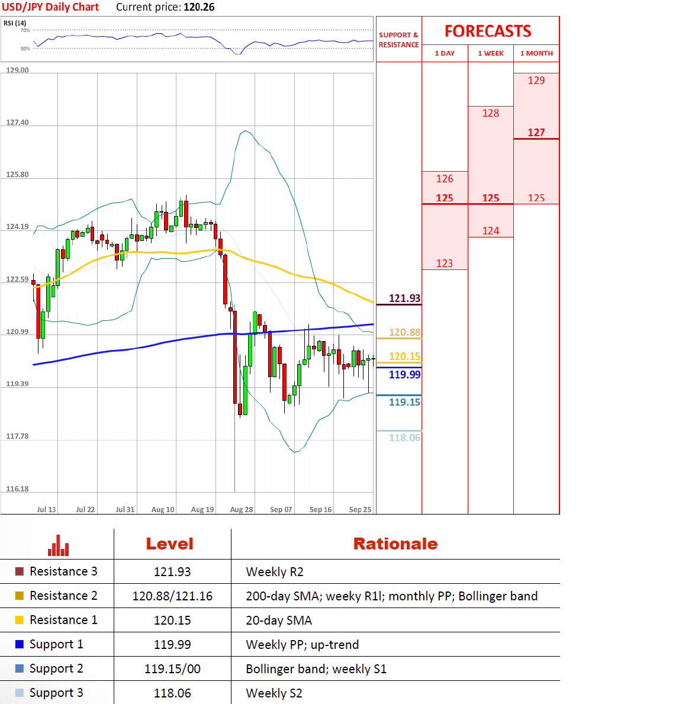Click the Support 2 color swatch
This screenshot has width=682, height=704.
(x=20, y=668)
